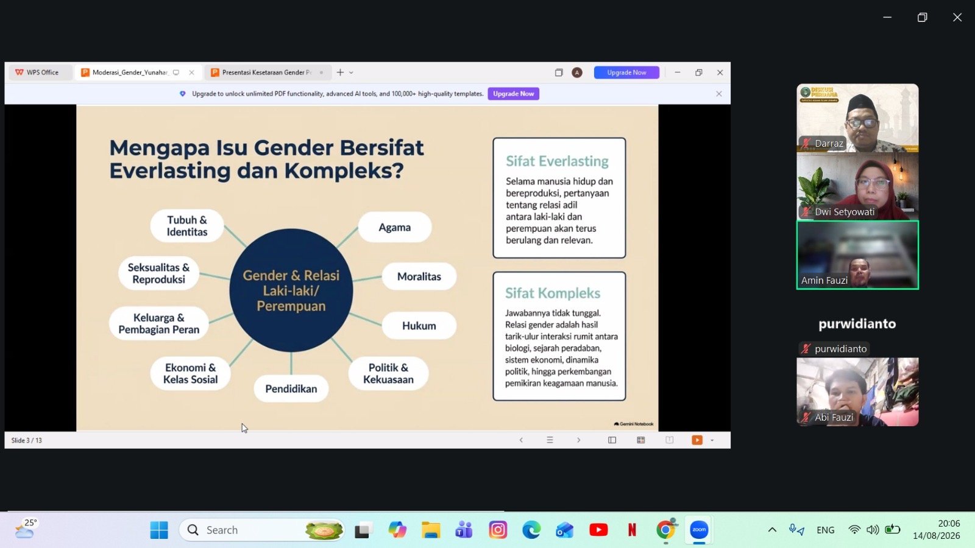Open Microsoft Teams from the taskbar
Screen dimensions: 975x548
464,530
